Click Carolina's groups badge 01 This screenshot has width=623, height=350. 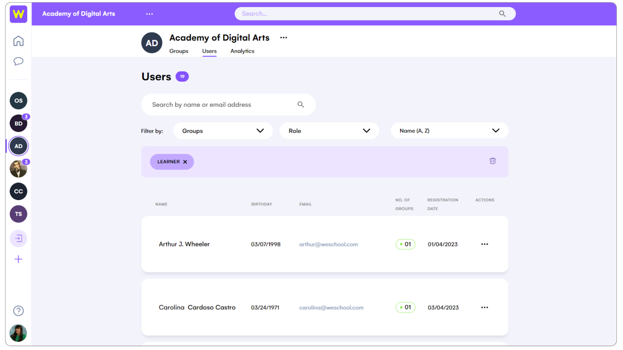click(x=405, y=307)
